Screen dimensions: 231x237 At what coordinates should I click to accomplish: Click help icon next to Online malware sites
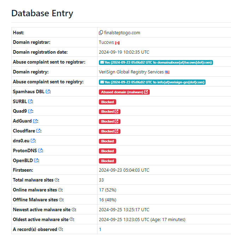(60, 190)
